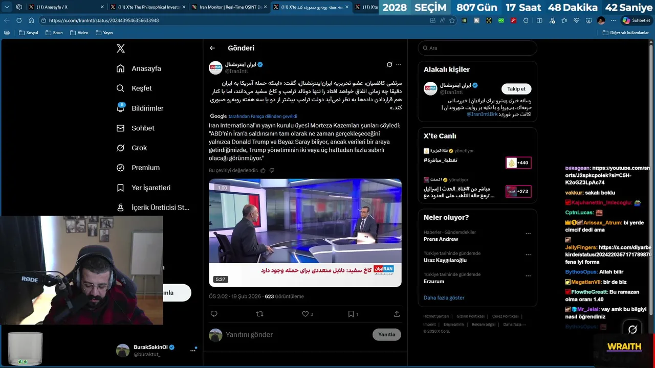The height and width of the screenshot is (368, 655).
Task: Open the Iran International author avatar
Action: 215,67
